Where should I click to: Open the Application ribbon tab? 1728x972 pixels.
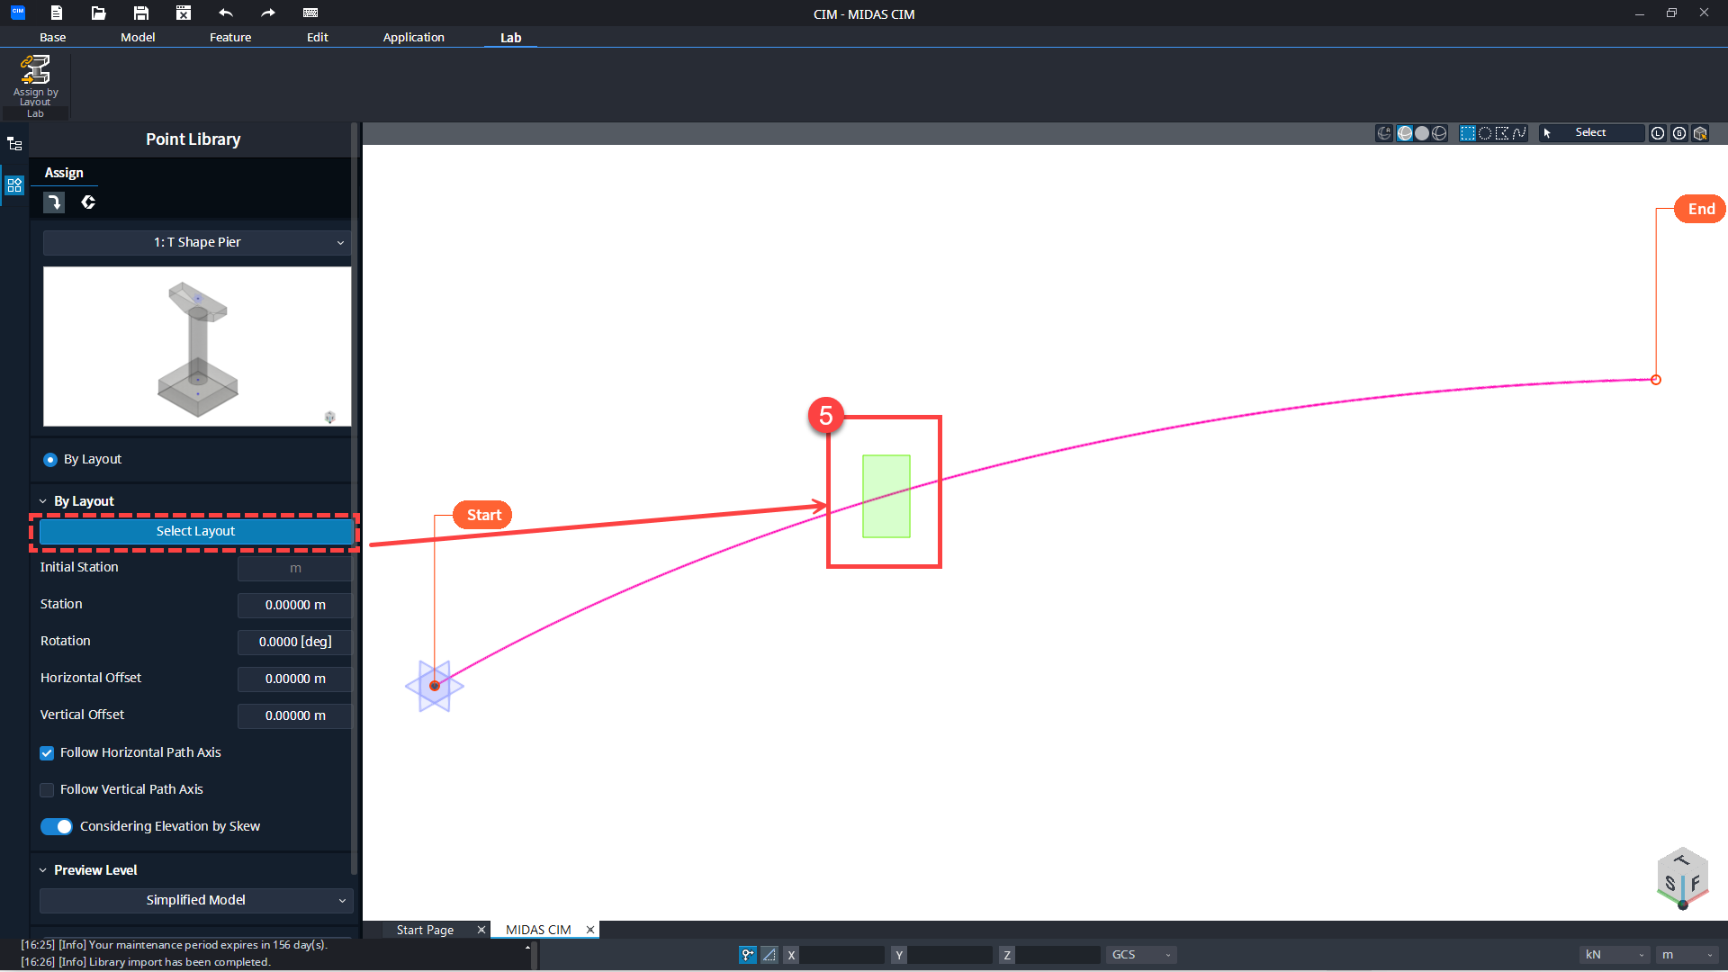pos(413,37)
